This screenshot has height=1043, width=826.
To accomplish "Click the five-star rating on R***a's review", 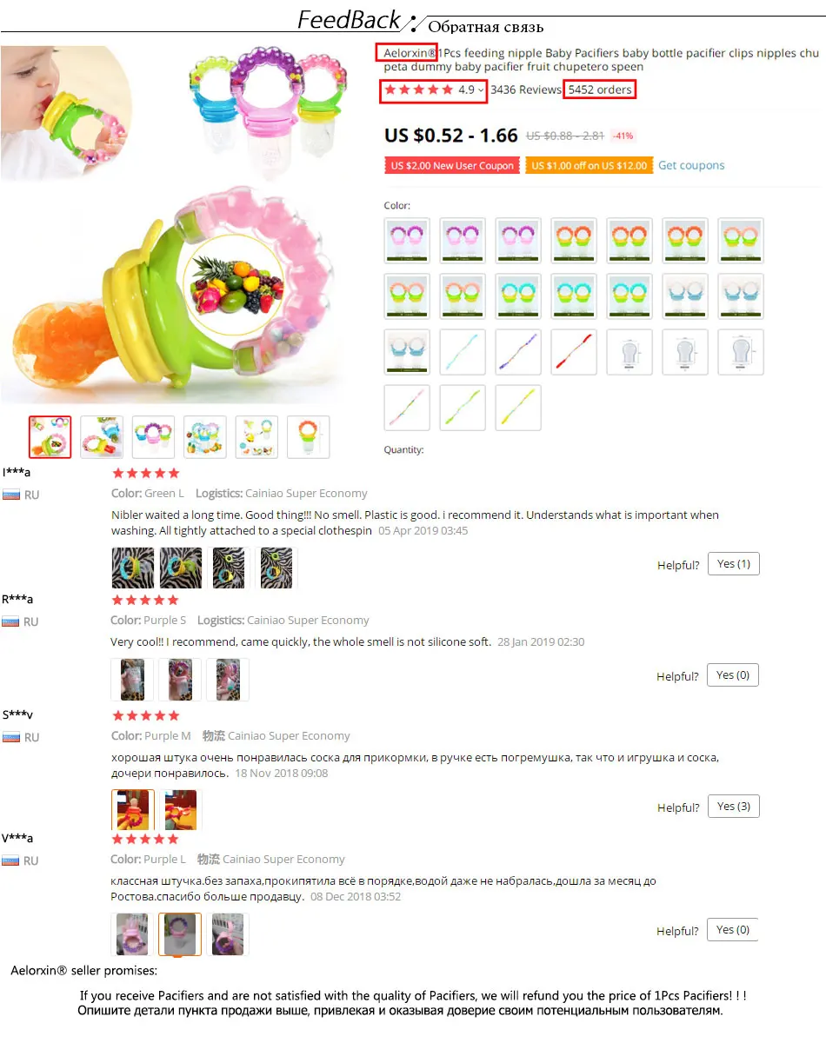I will coord(146,601).
